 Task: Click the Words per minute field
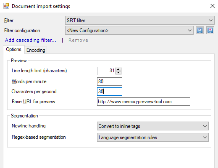coord(110,81)
